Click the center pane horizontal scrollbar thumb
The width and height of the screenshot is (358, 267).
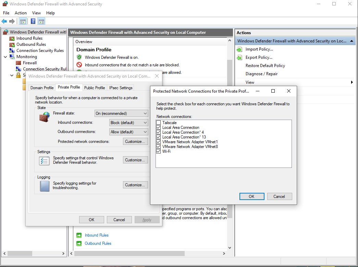pos(129,253)
